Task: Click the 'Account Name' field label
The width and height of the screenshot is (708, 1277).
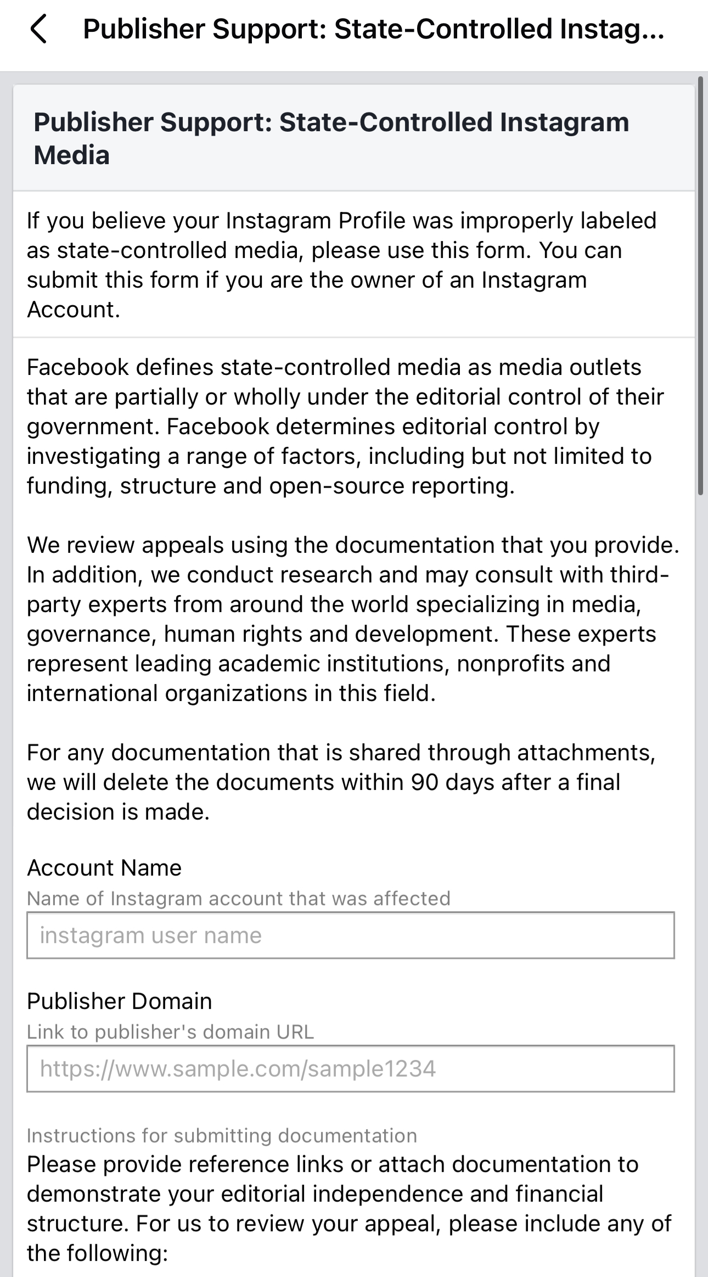Action: (104, 868)
